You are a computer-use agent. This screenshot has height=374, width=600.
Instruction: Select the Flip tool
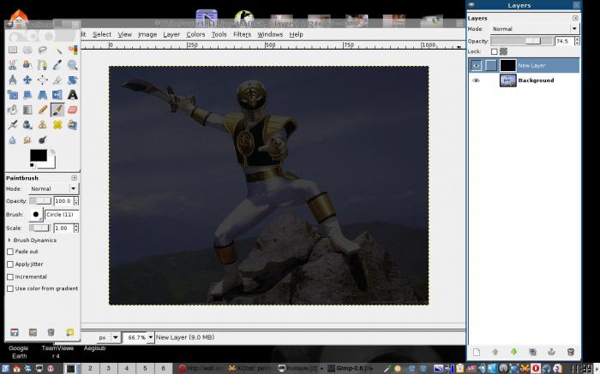point(57,95)
